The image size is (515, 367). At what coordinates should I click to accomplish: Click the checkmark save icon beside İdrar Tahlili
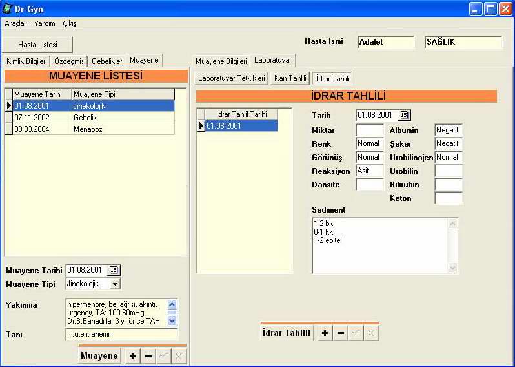[x=356, y=333]
